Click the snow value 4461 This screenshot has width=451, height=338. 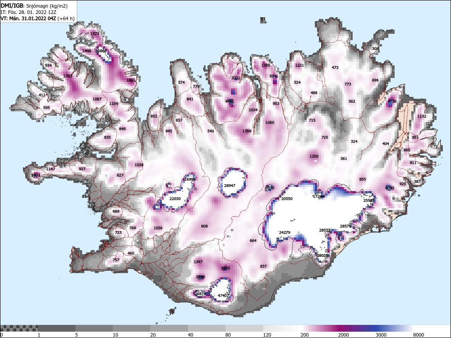point(230,101)
